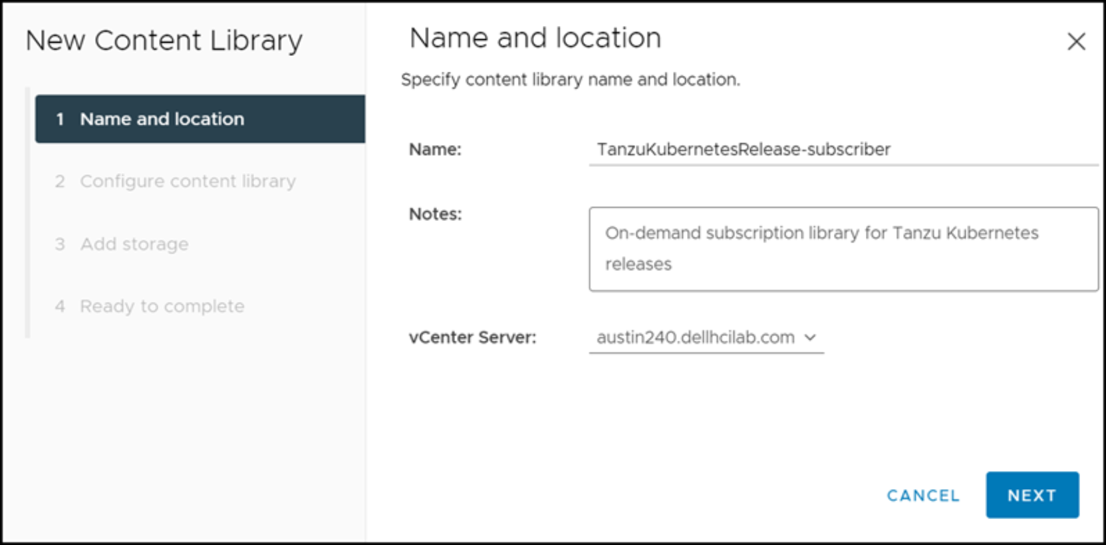Click the Name input field
Image resolution: width=1106 pixels, height=545 pixels.
(843, 150)
